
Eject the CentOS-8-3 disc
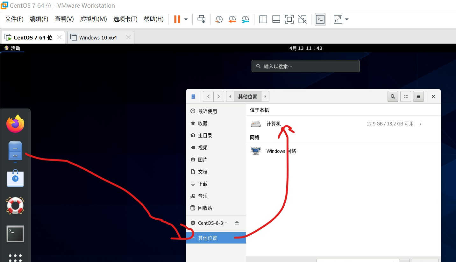click(x=237, y=223)
